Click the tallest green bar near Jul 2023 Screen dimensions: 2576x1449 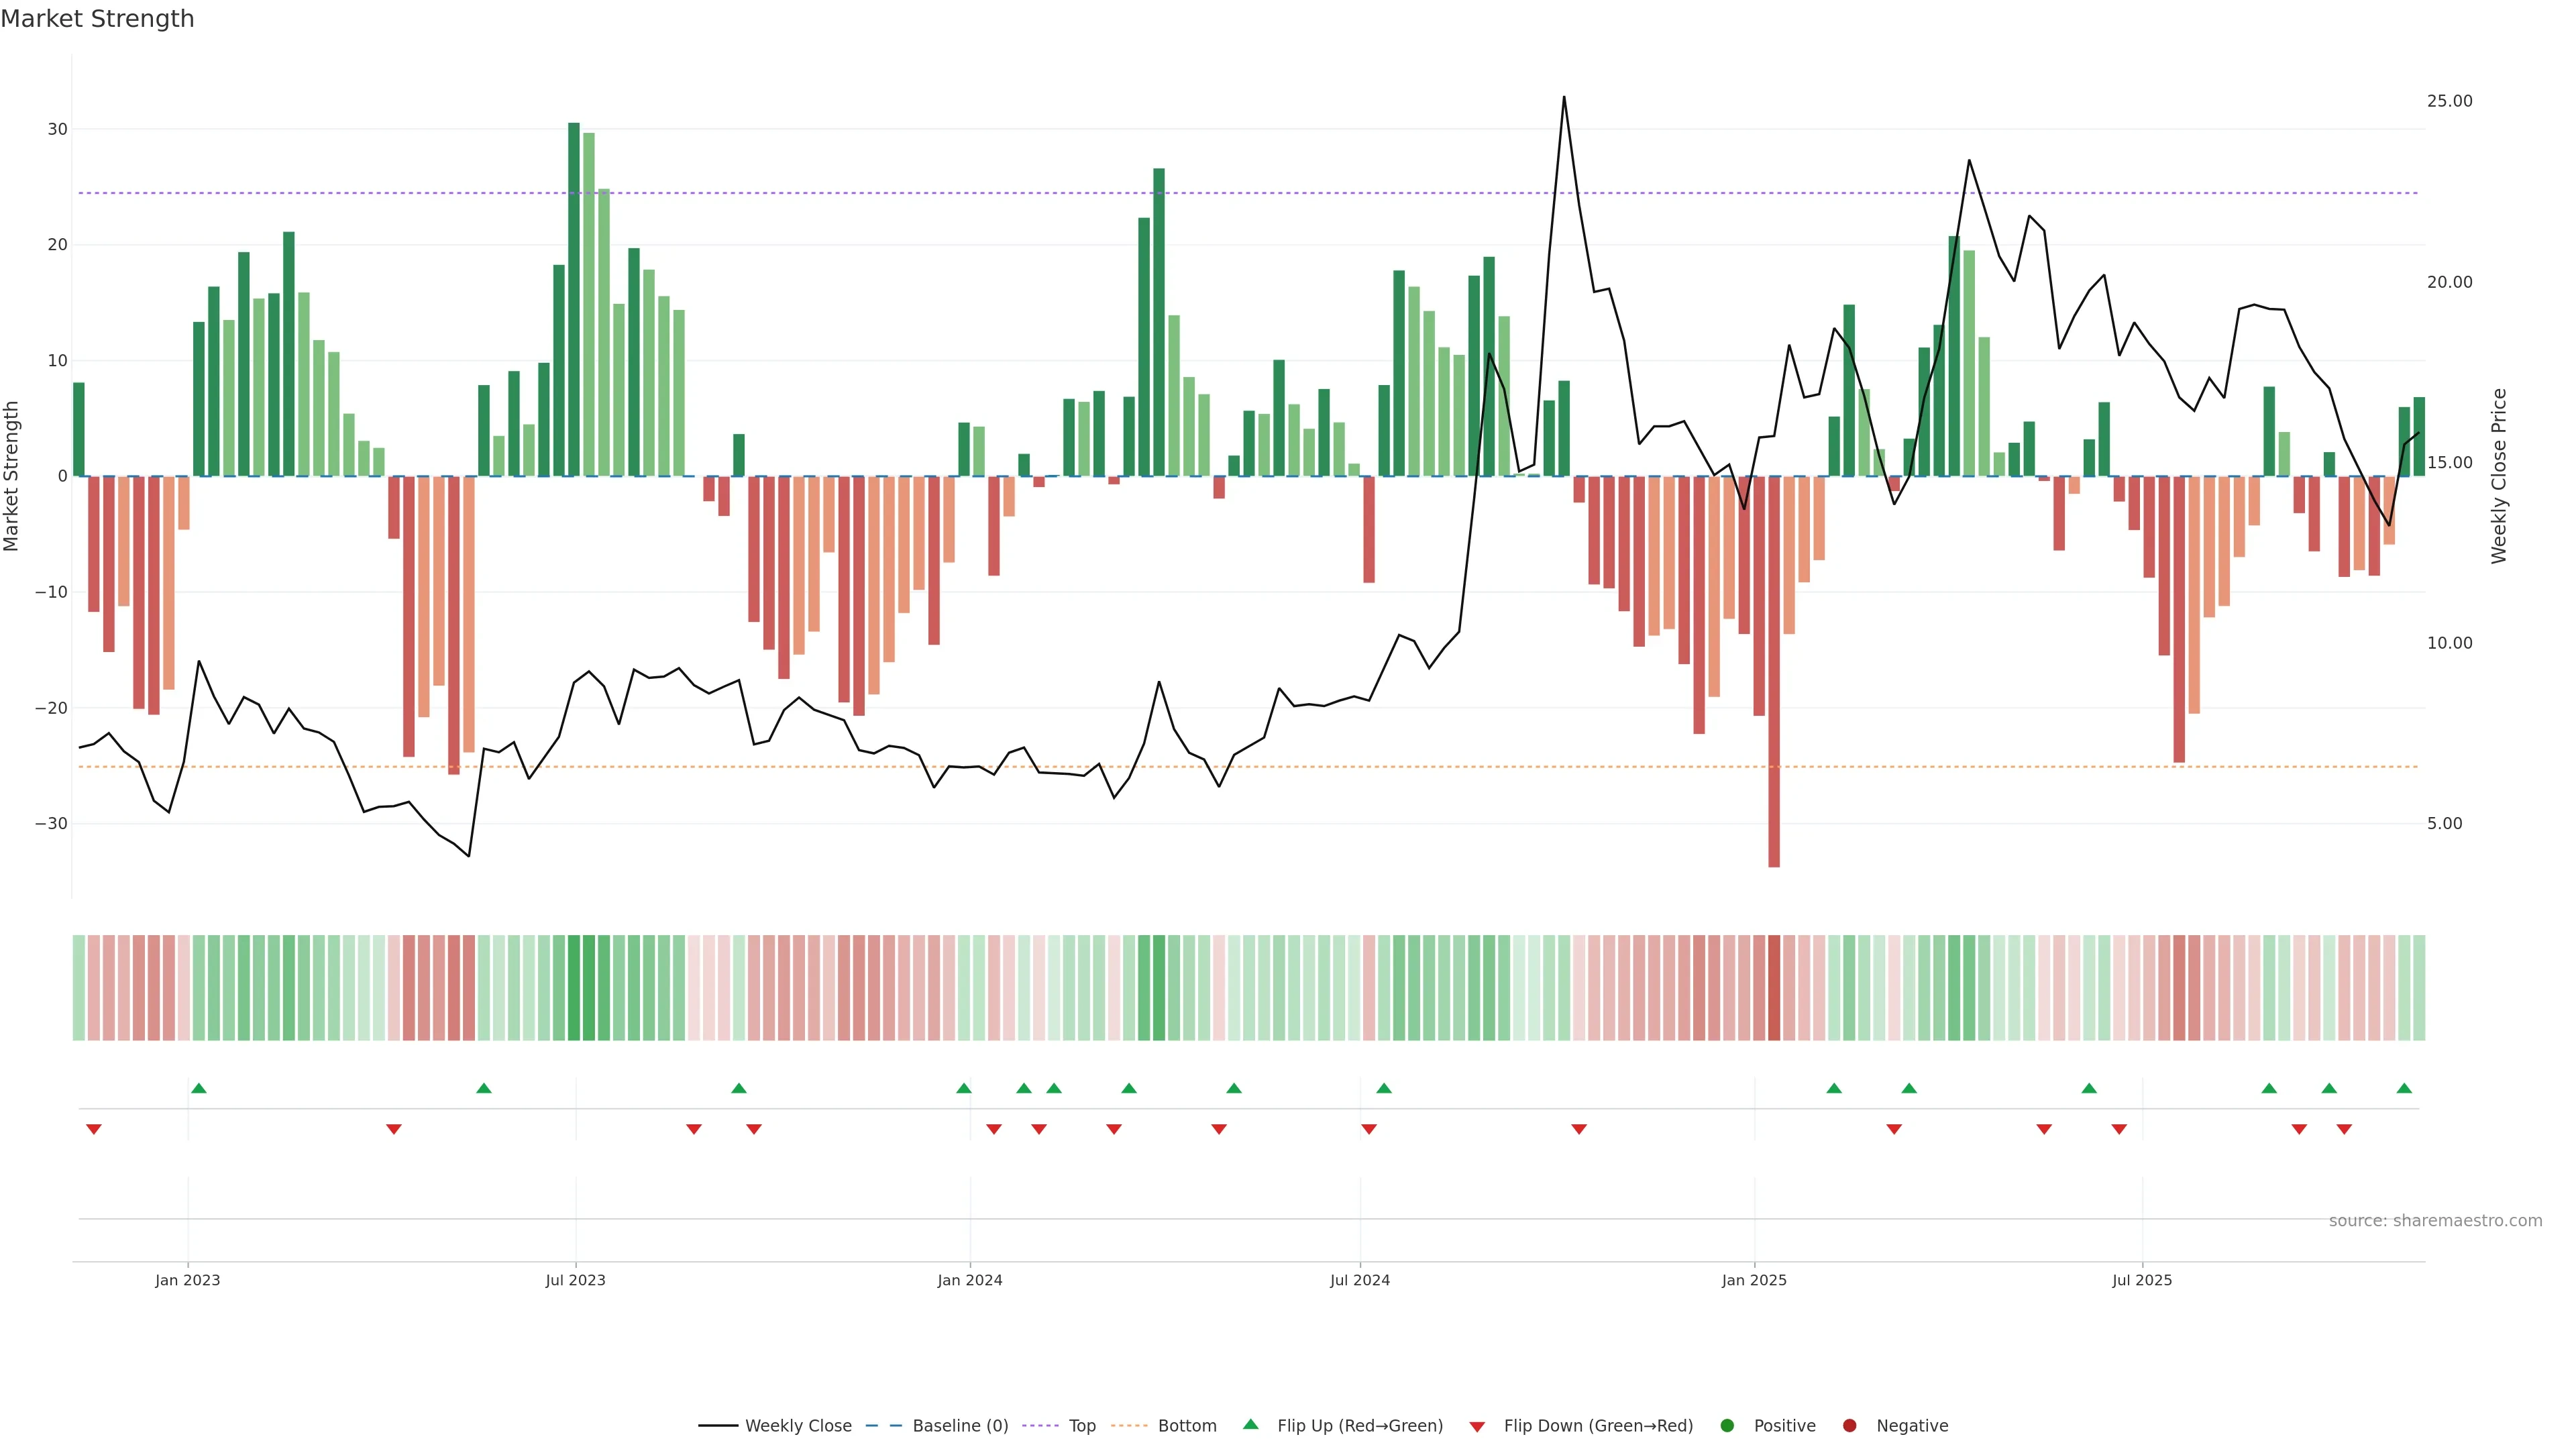coord(574,300)
